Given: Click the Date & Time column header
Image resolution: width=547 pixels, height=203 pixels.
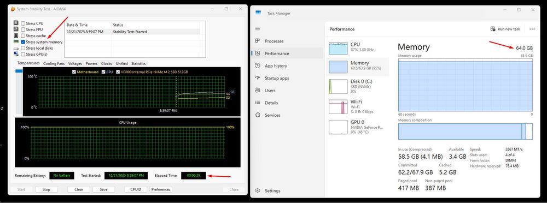Looking at the screenshot, I should (88, 25).
